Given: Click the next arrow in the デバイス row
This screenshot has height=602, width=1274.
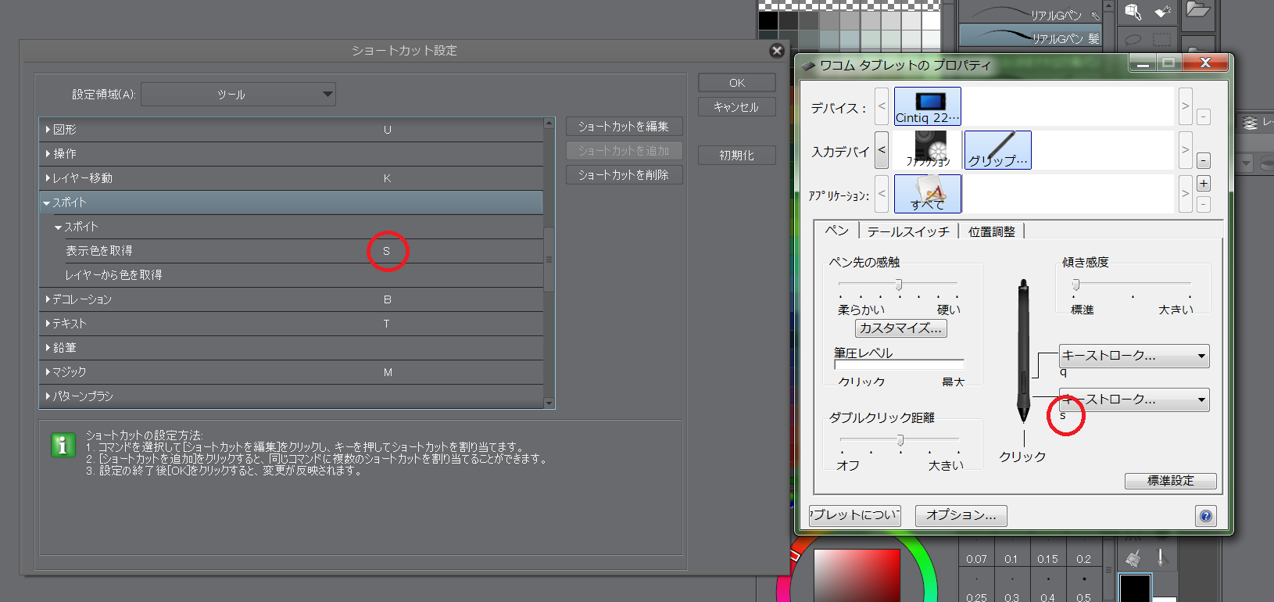Looking at the screenshot, I should point(1186,106).
